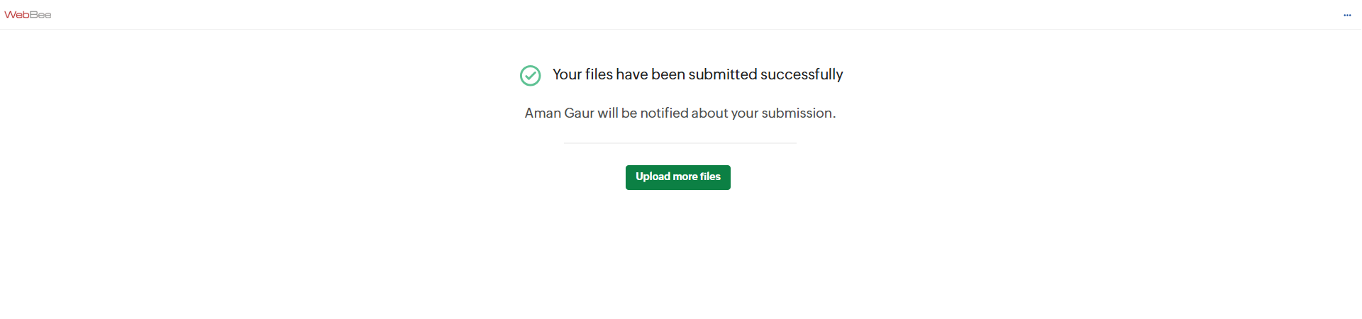Click the word submitted in the heading
Screen dimensions: 1362x319
pos(722,74)
